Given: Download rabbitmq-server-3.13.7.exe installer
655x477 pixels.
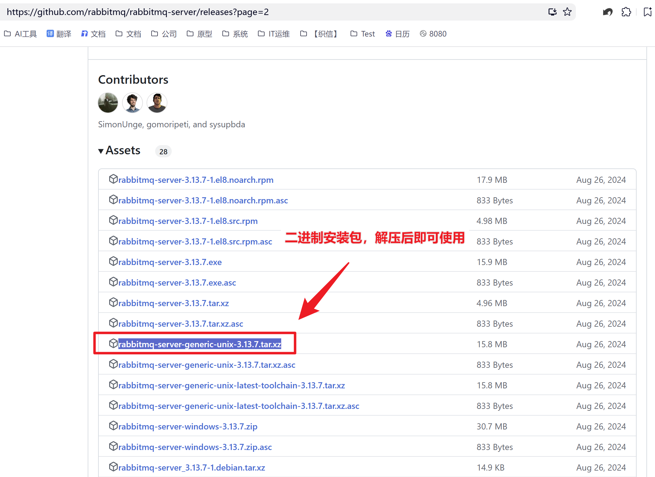Looking at the screenshot, I should (x=170, y=262).
